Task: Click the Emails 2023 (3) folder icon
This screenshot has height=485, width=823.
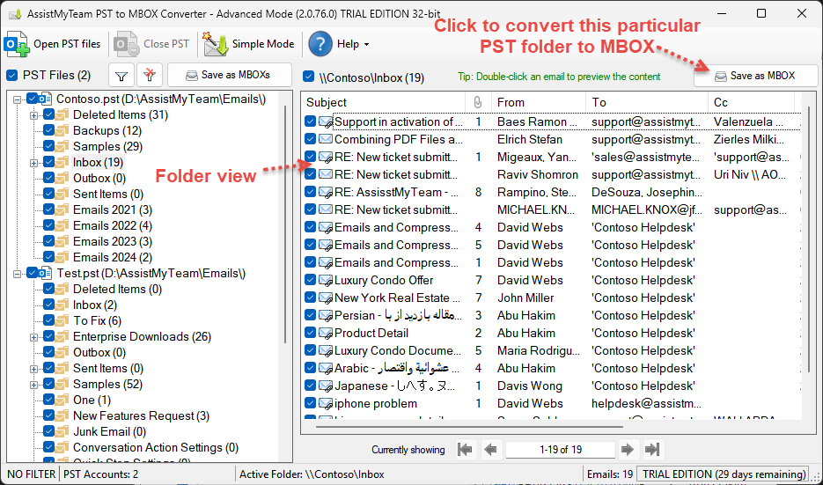Action: (x=62, y=241)
